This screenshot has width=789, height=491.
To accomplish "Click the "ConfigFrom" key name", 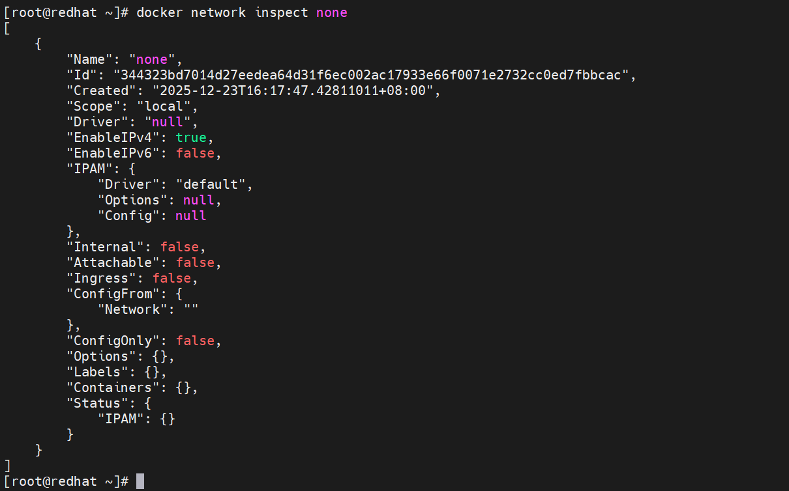I will 113,294.
